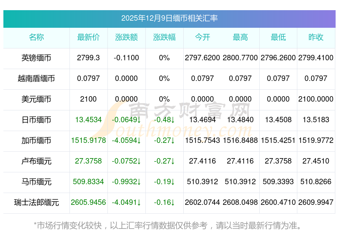Screen dimensions: 339x236
Task: Click the 卢布缅元 currency name
Action: [x=36, y=161]
